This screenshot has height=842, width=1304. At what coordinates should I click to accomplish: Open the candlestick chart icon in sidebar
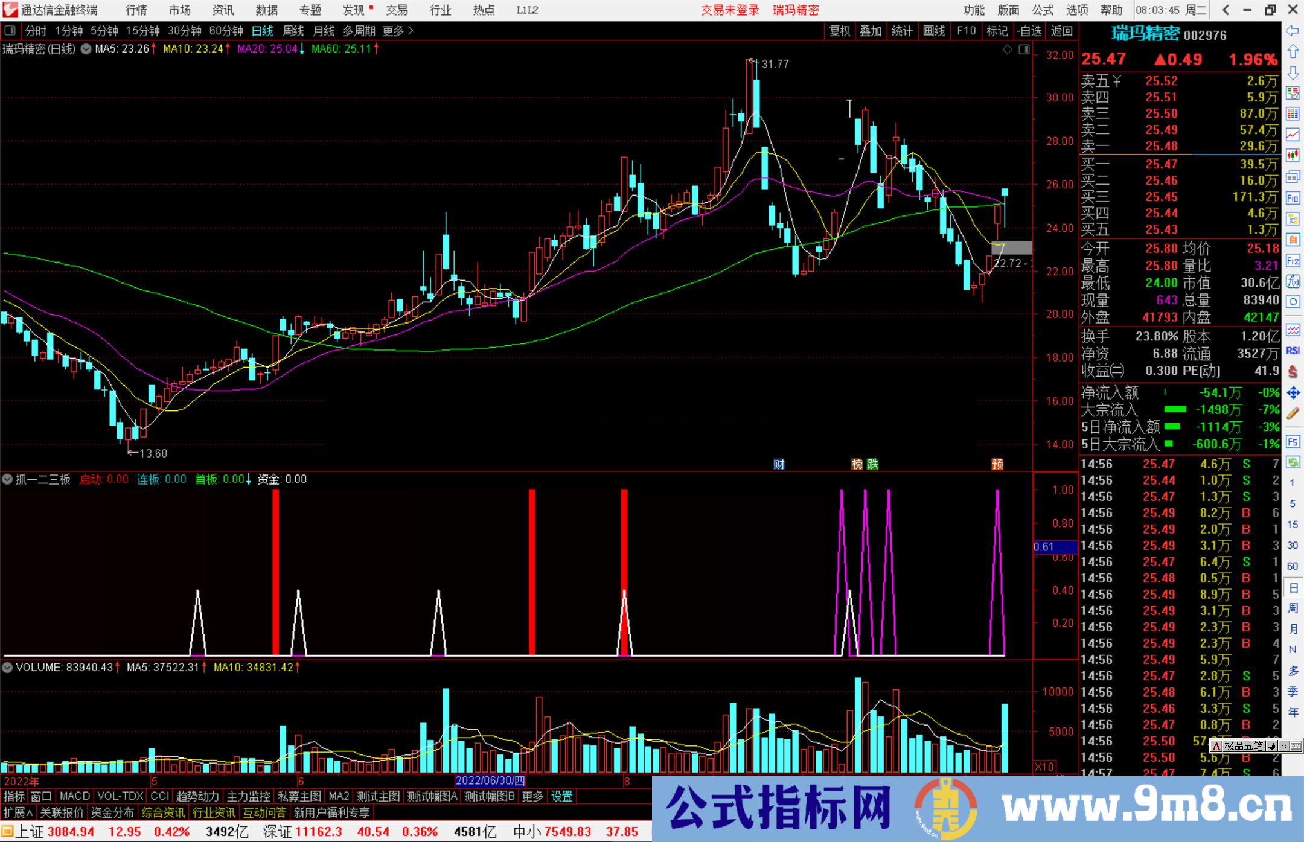(x=1293, y=155)
